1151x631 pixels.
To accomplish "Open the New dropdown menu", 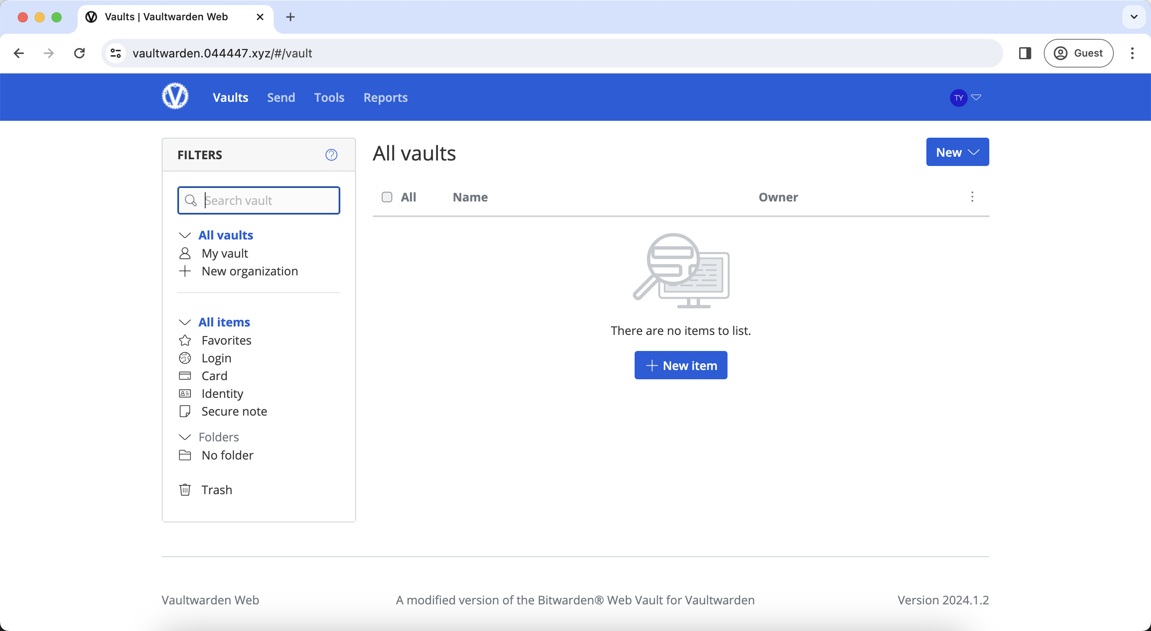I will point(957,152).
